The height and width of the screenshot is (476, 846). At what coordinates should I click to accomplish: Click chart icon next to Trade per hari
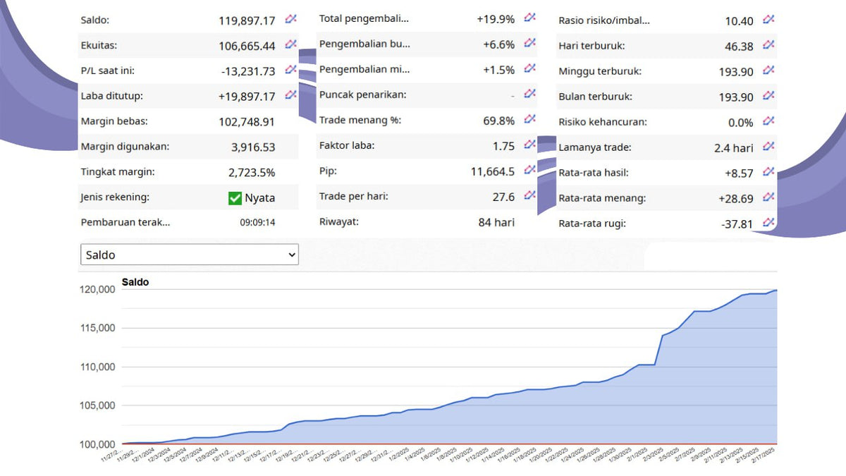coord(530,196)
